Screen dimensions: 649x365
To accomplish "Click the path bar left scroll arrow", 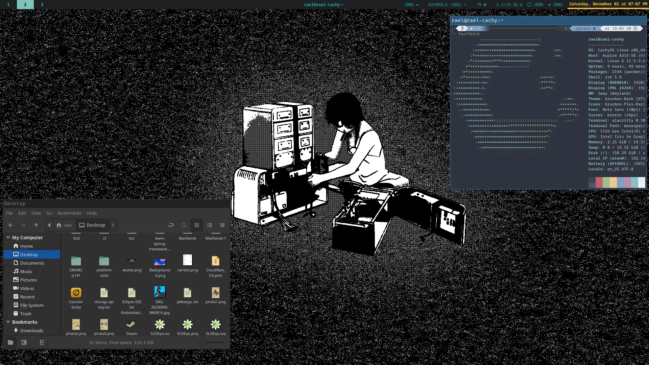I will (49, 225).
